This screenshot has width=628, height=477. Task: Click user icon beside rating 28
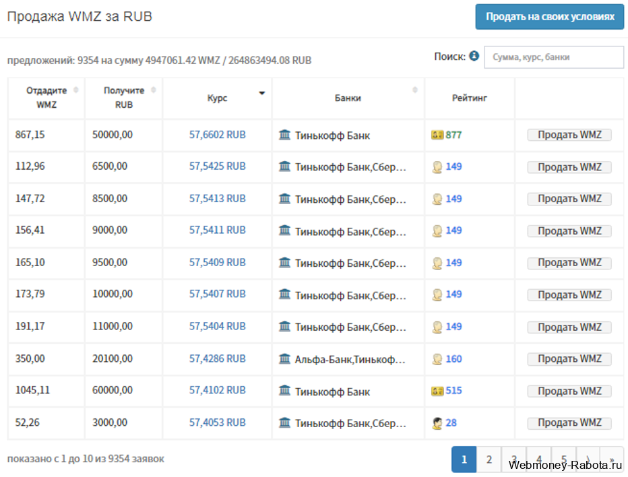[437, 423]
